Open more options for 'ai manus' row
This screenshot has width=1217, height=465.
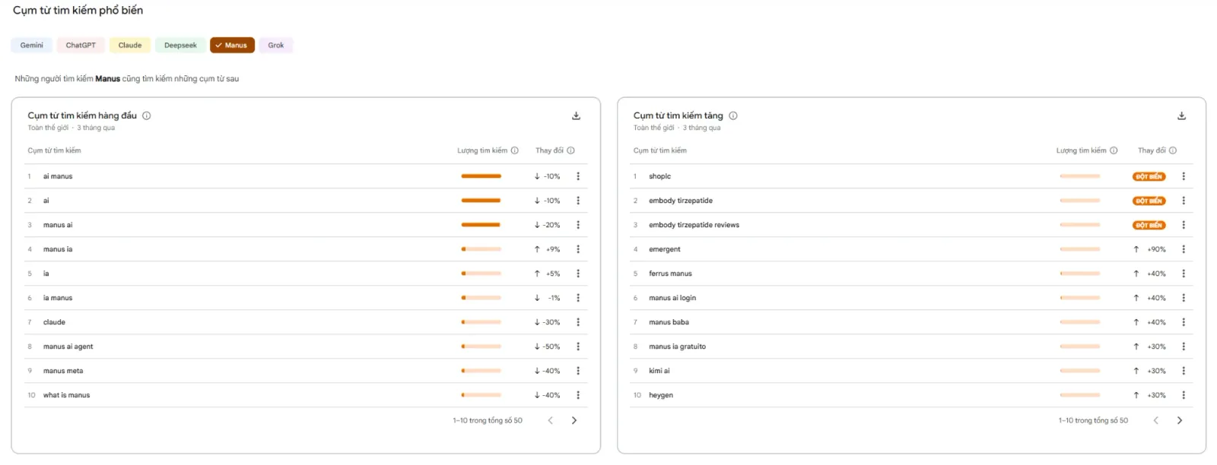click(578, 176)
